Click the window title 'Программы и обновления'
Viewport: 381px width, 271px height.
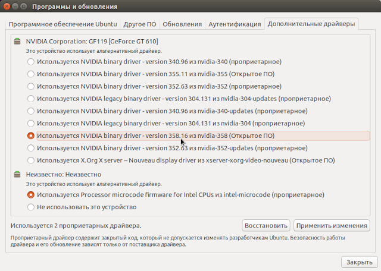click(x=75, y=7)
